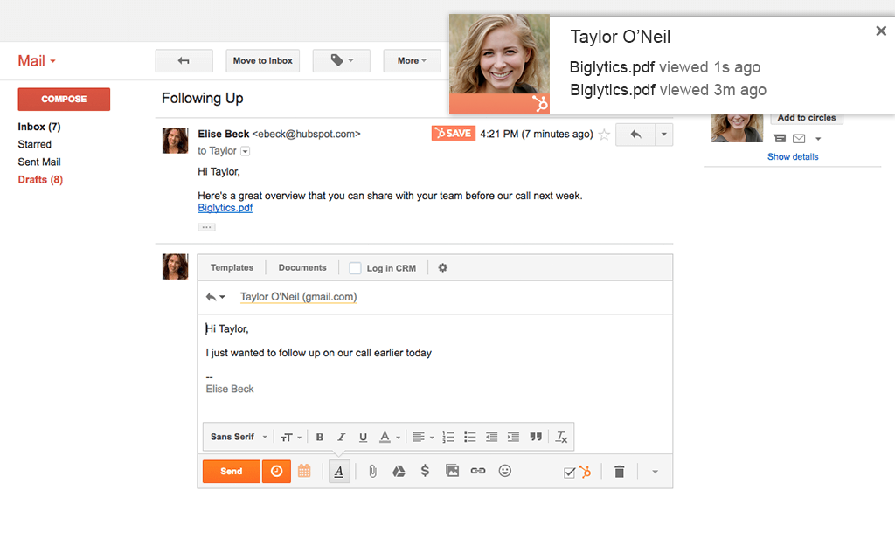Screen dimensions: 895x559
Task: Increase indent in the message
Action: coord(513,437)
